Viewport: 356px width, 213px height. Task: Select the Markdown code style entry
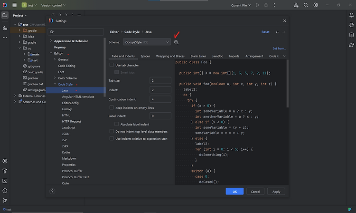click(69, 158)
